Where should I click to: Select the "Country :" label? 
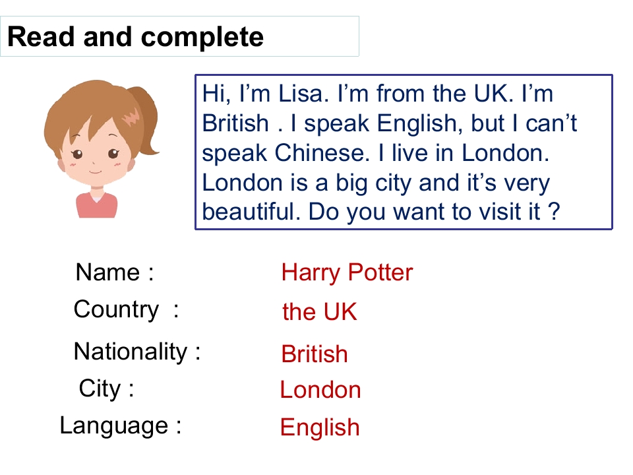tap(126, 309)
